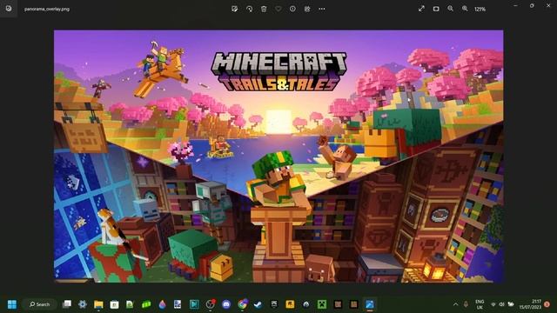
Task: Open Discord from the taskbar
Action: (x=226, y=304)
